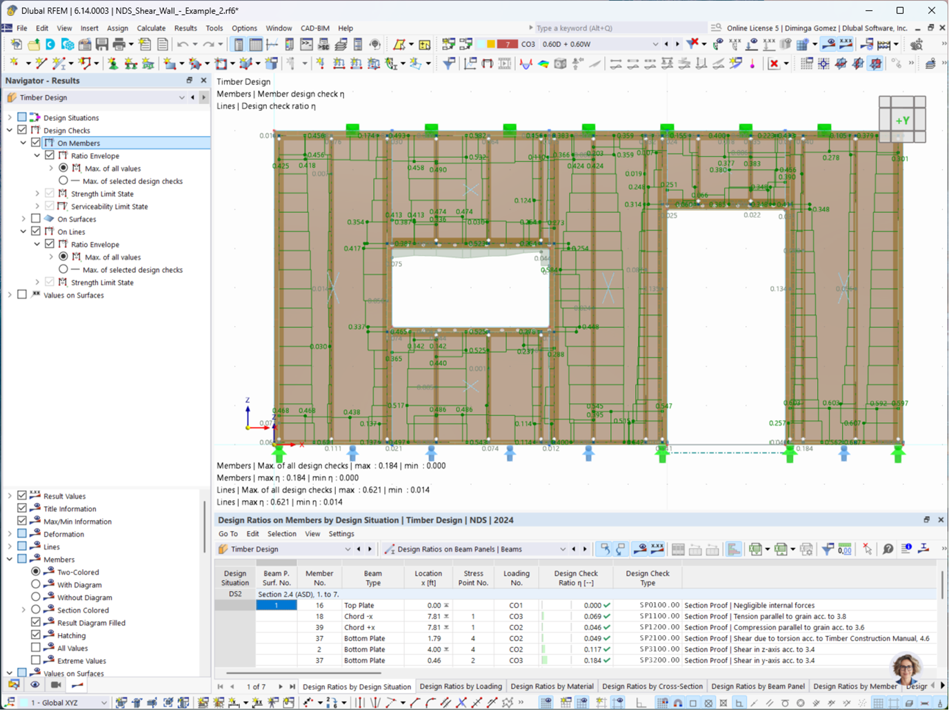Enable the Deformation checkbox
Viewport: 949px width, 711px height.
(x=22, y=534)
